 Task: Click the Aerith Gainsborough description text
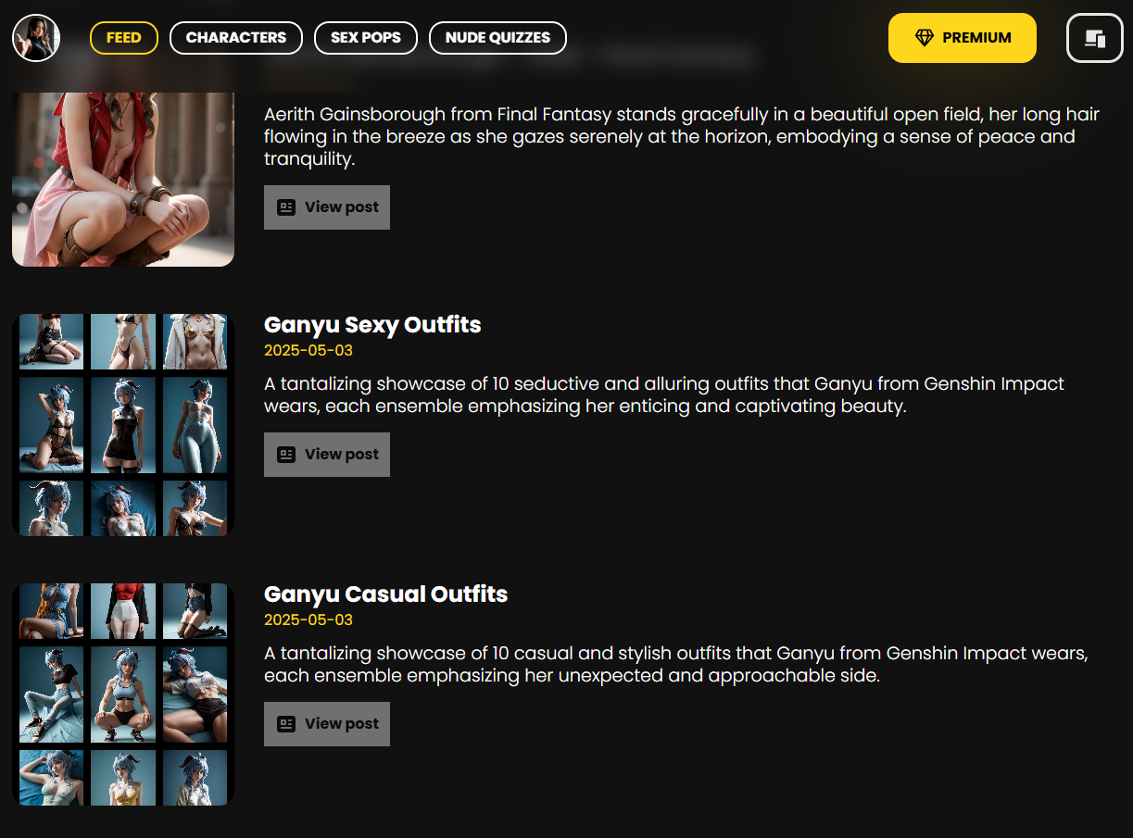coord(682,137)
